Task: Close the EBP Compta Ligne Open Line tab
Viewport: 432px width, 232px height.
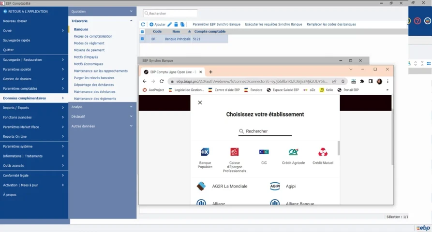Action: point(201,72)
